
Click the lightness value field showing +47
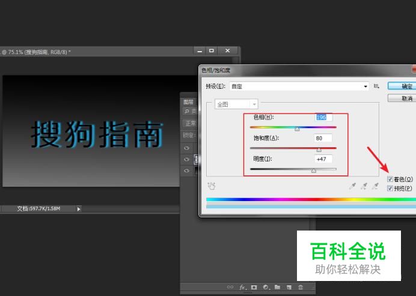point(323,159)
